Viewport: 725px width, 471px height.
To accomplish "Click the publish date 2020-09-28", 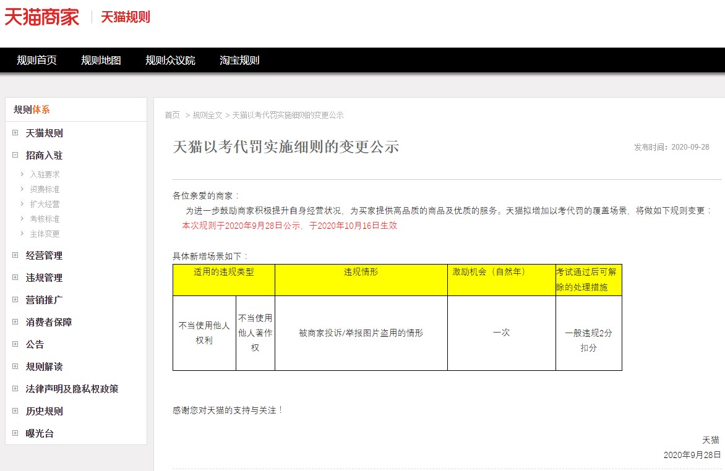I will (690, 147).
